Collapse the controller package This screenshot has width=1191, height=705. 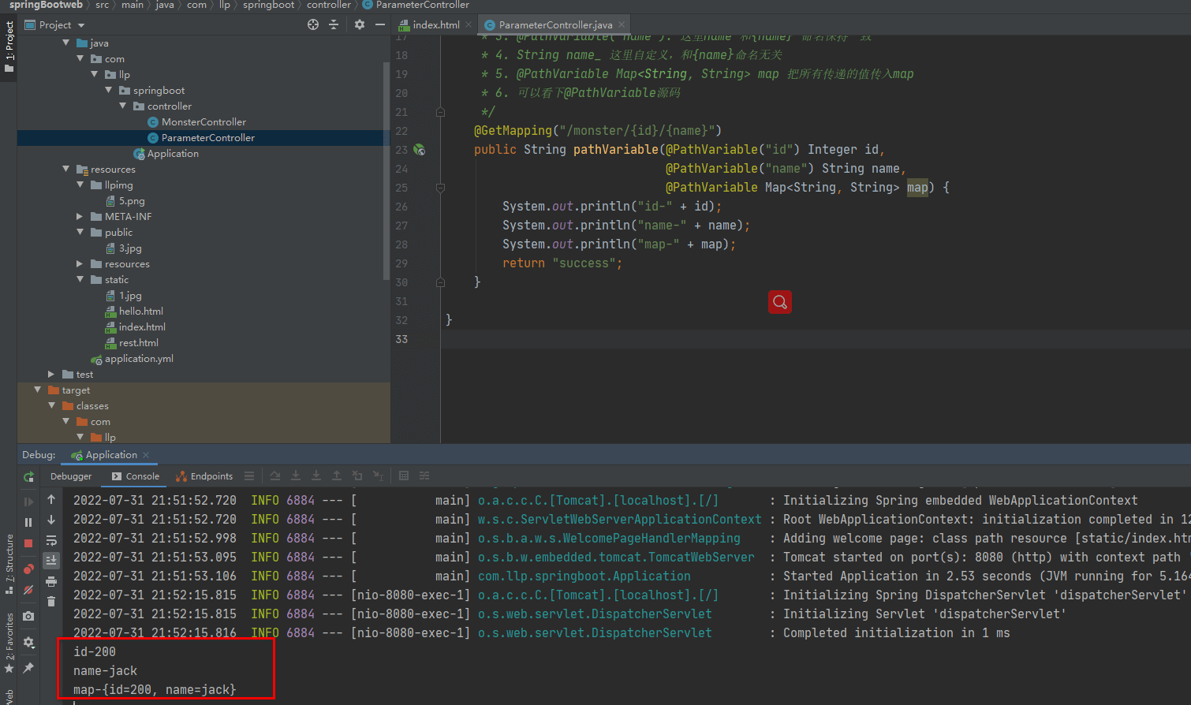(123, 106)
